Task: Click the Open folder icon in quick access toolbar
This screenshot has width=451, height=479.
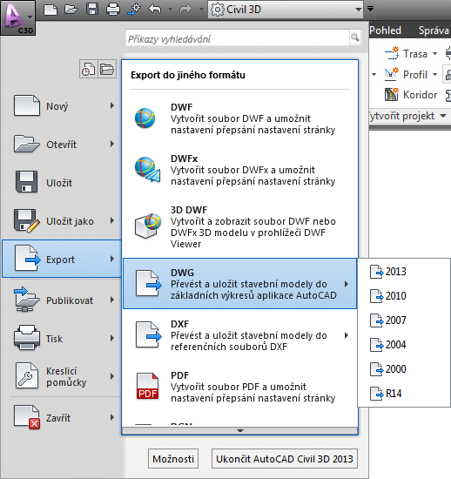Action: click(x=71, y=10)
